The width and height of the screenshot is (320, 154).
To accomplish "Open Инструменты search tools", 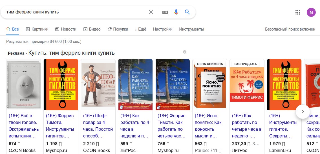I will pyautogui.click(x=191, y=29).
